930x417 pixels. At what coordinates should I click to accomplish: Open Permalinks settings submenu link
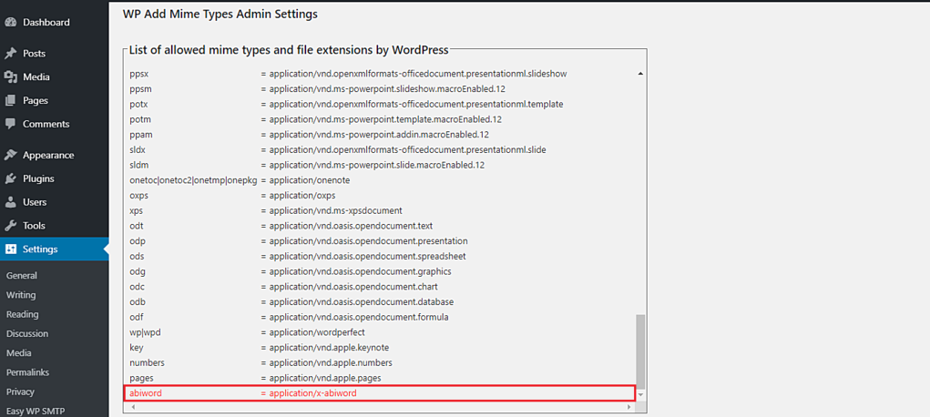pyautogui.click(x=27, y=372)
